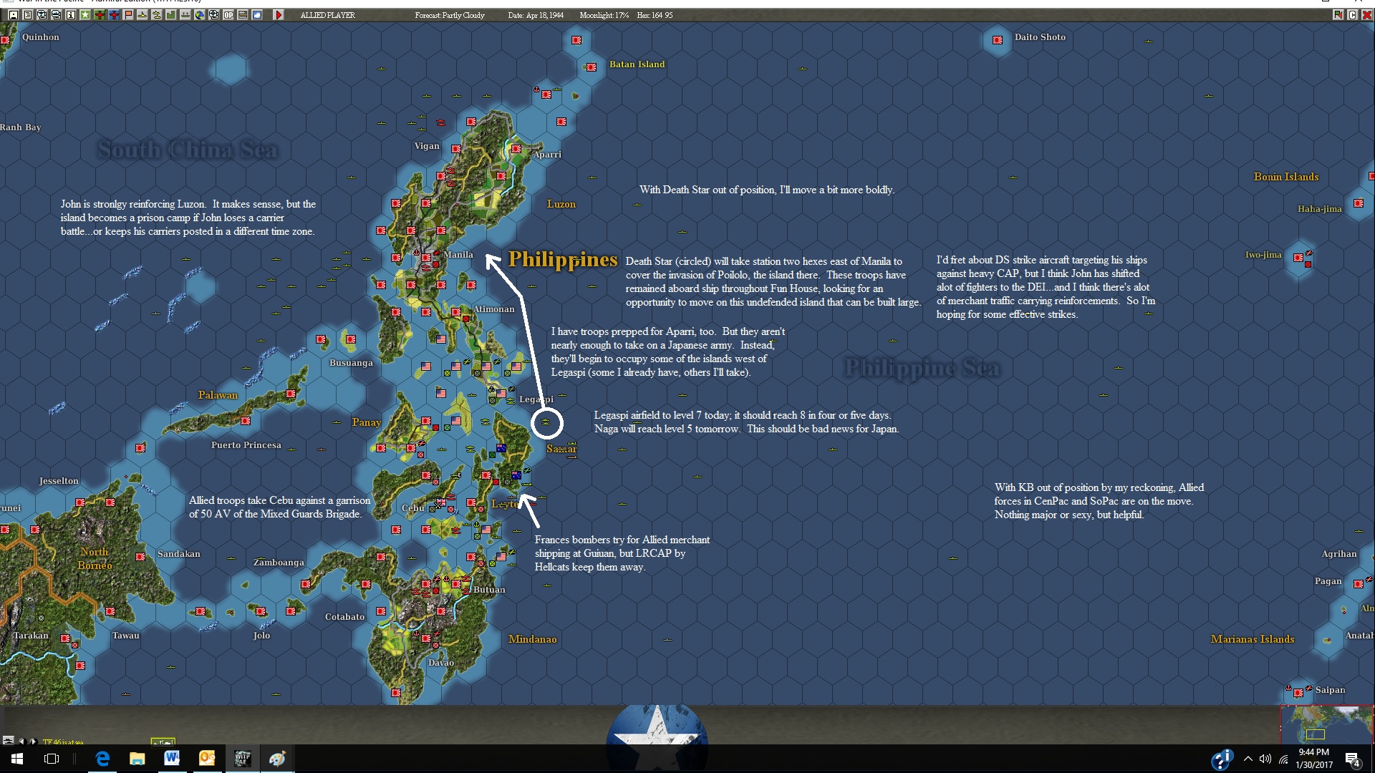Viewport: 1375px width, 773px height.
Task: Click the 'i' information toolbar icon
Action: pos(70,14)
